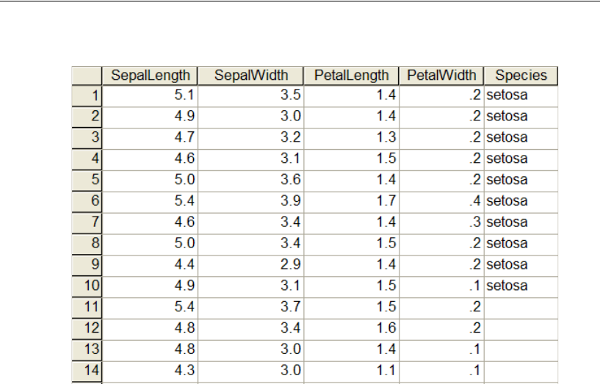
Task: Click row number 10 header
Action: pyautogui.click(x=87, y=285)
